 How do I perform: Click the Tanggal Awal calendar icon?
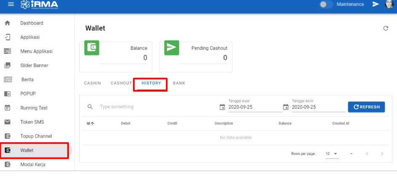tap(223, 107)
